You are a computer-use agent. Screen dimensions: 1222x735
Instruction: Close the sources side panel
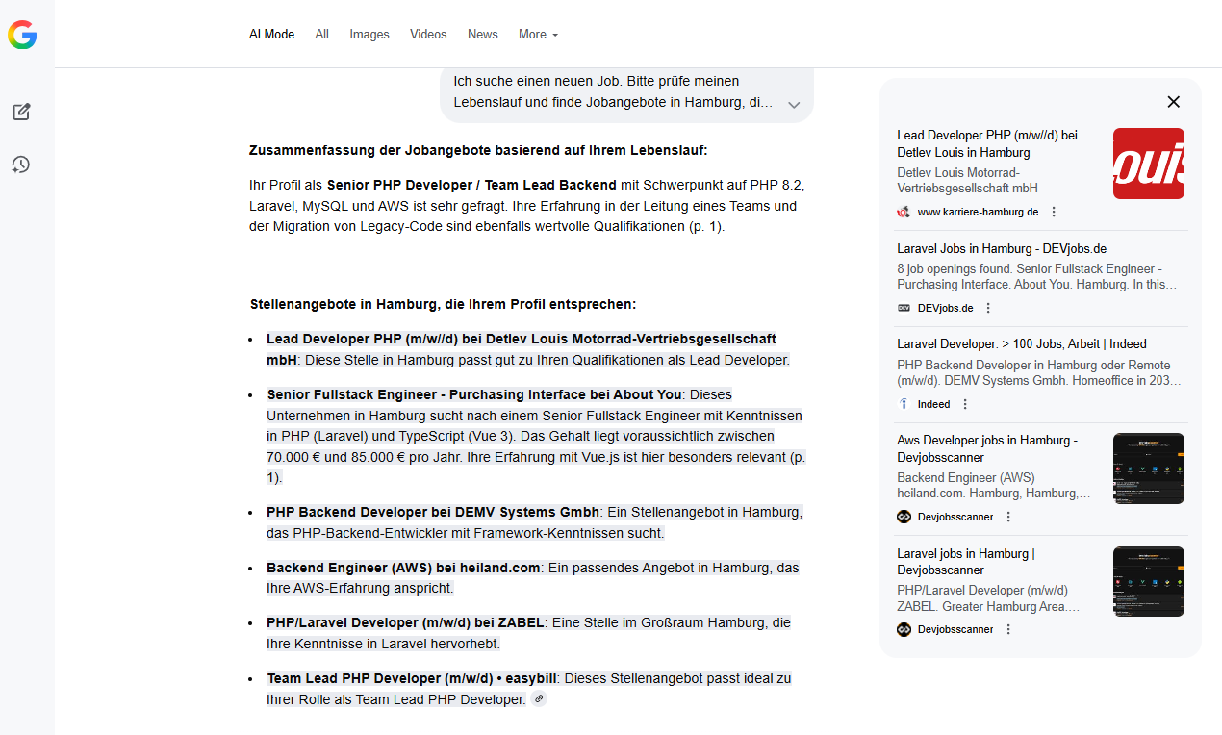(x=1173, y=102)
